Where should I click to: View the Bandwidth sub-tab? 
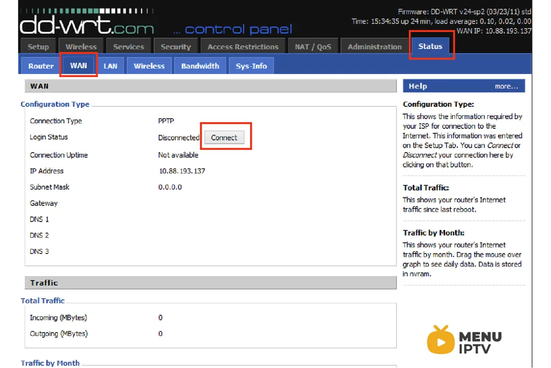(x=200, y=66)
